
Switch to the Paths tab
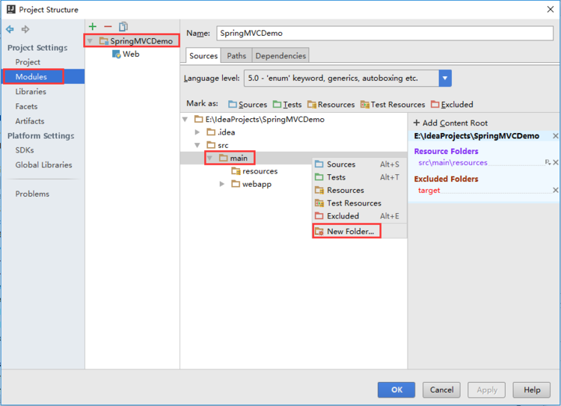(236, 56)
